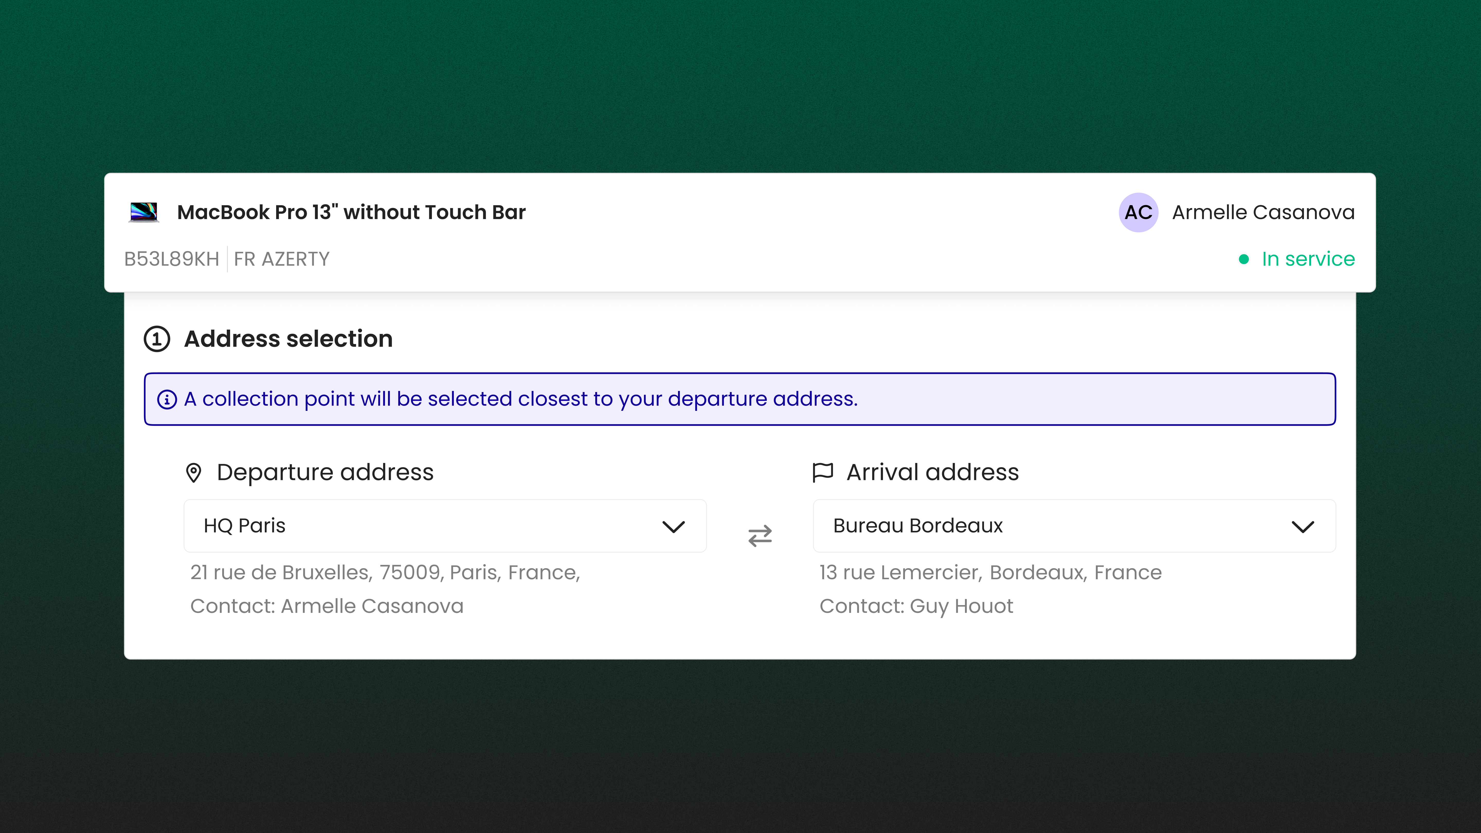This screenshot has width=1481, height=833.
Task: Click the swap addresses arrows icon
Action: 760,536
